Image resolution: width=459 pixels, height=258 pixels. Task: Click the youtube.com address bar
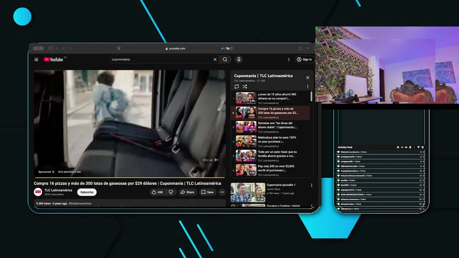(175, 48)
